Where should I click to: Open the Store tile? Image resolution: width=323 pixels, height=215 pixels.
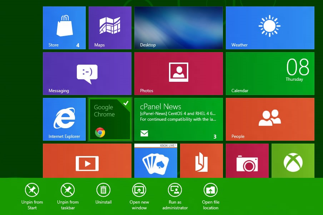pos(64,27)
